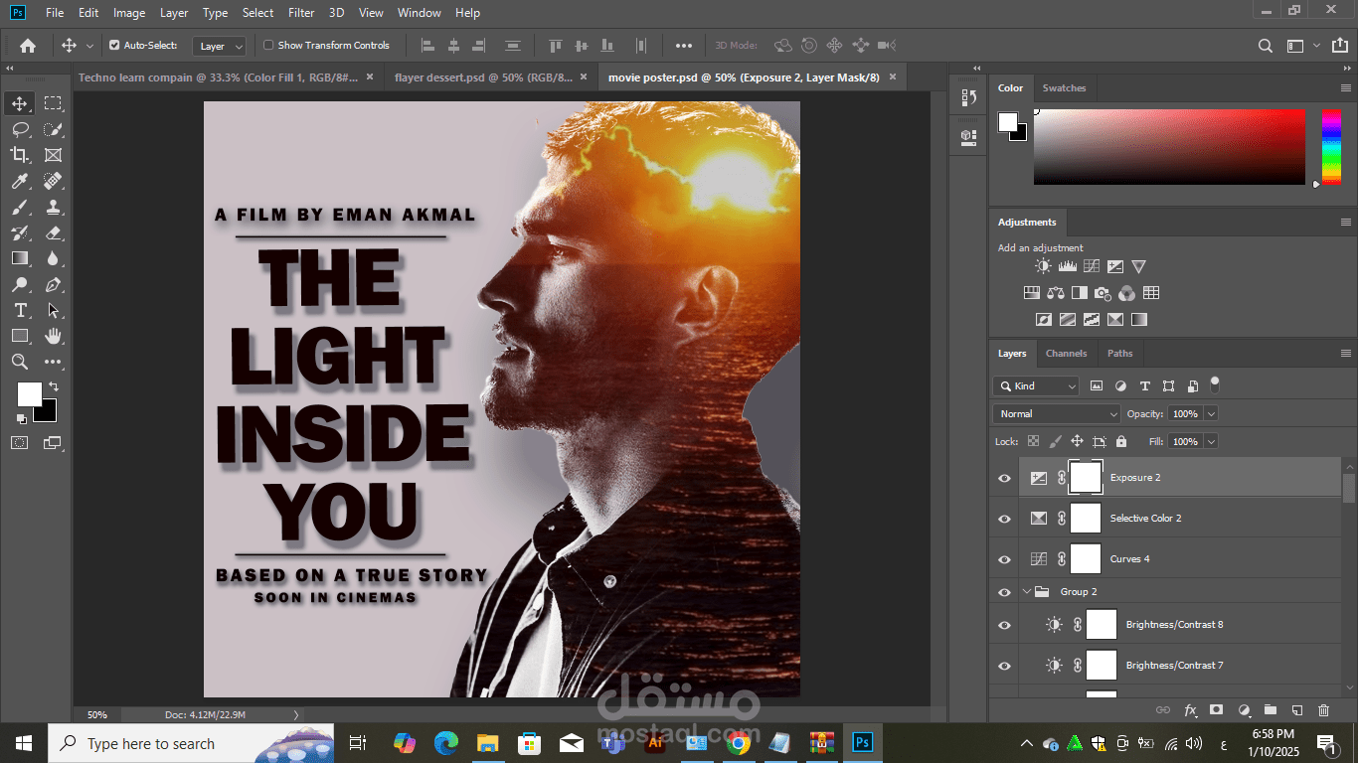Select the Crop tool
Image resolution: width=1358 pixels, height=763 pixels.
20,155
